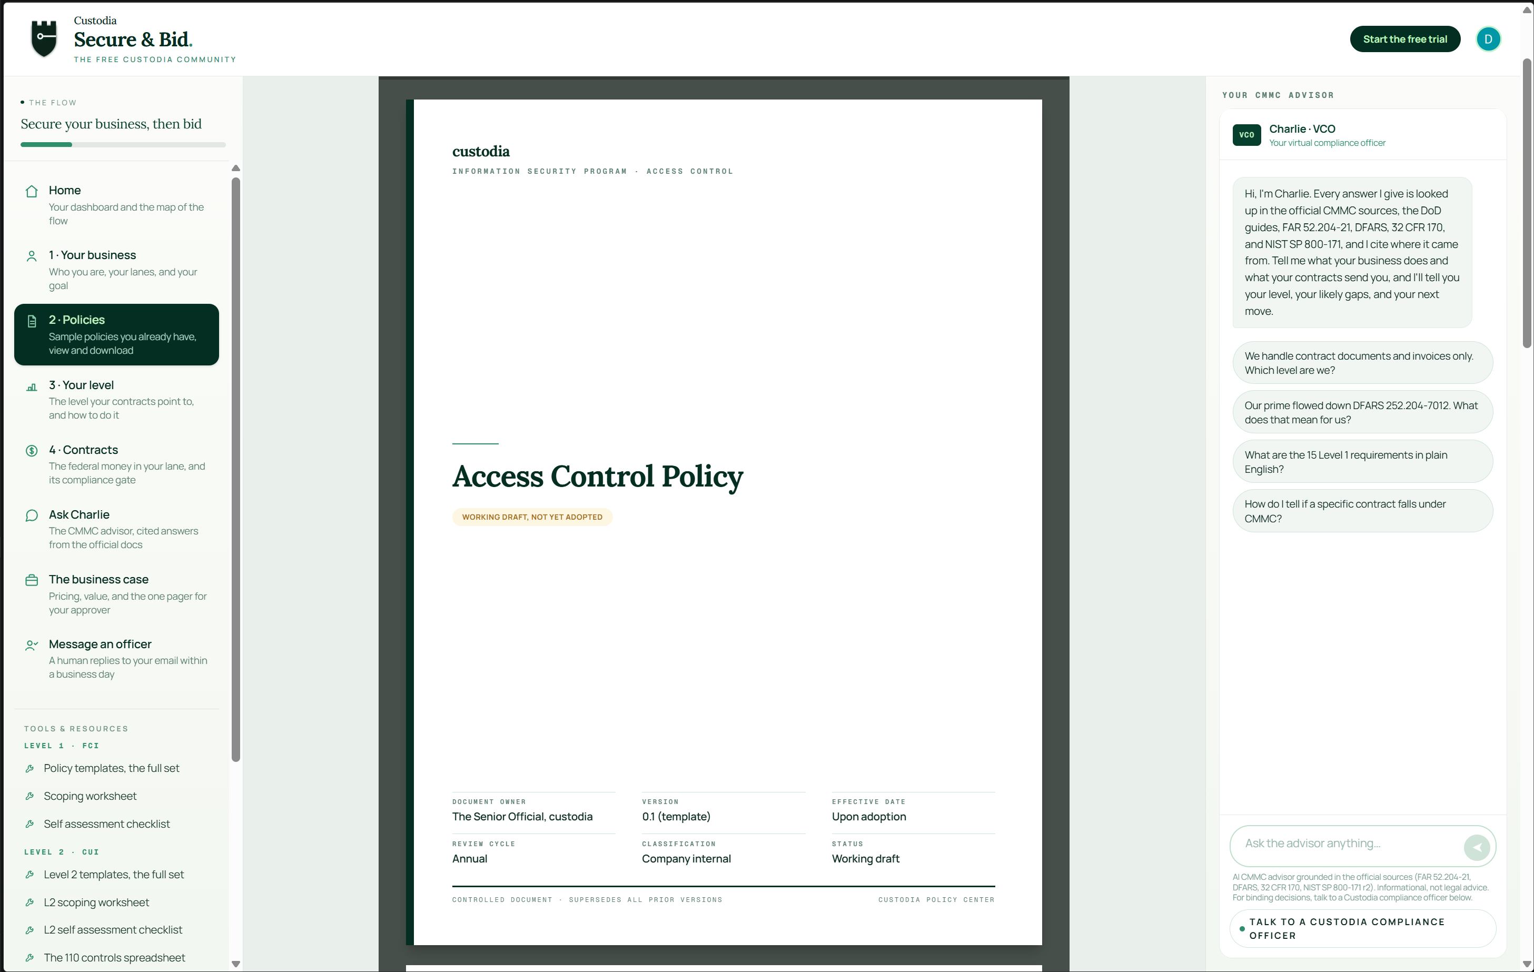Click the tool icon beside L2 scoping worksheet
The width and height of the screenshot is (1534, 972).
pos(29,902)
